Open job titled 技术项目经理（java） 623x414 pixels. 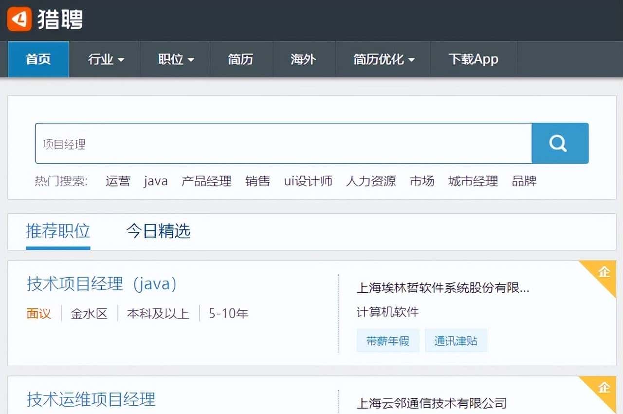[x=101, y=284]
